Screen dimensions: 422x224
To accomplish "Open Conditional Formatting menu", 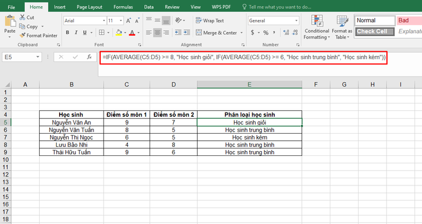I will pos(316,27).
